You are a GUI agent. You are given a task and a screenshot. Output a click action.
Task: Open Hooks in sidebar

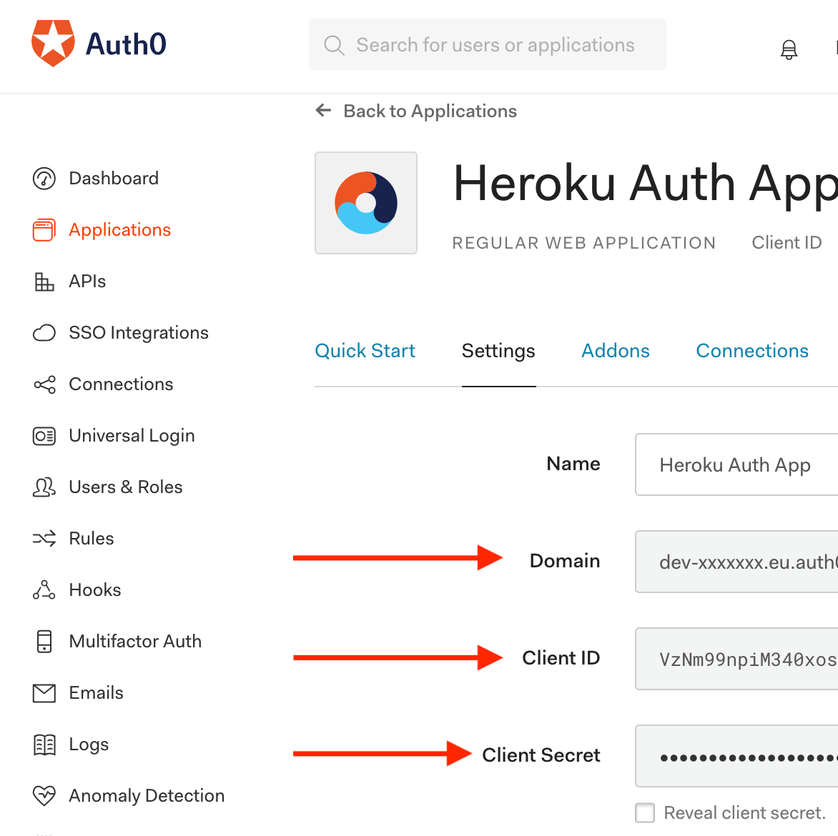pos(95,589)
